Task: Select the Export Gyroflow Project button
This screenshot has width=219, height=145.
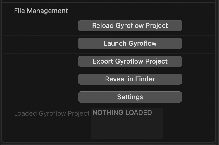Action: tap(130, 61)
